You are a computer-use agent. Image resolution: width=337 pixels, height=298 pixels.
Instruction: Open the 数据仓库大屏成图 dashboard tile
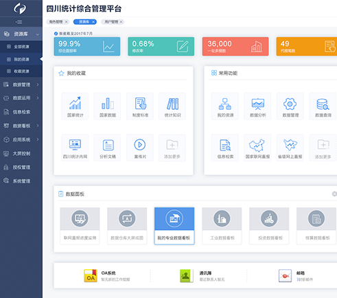tap(127, 226)
